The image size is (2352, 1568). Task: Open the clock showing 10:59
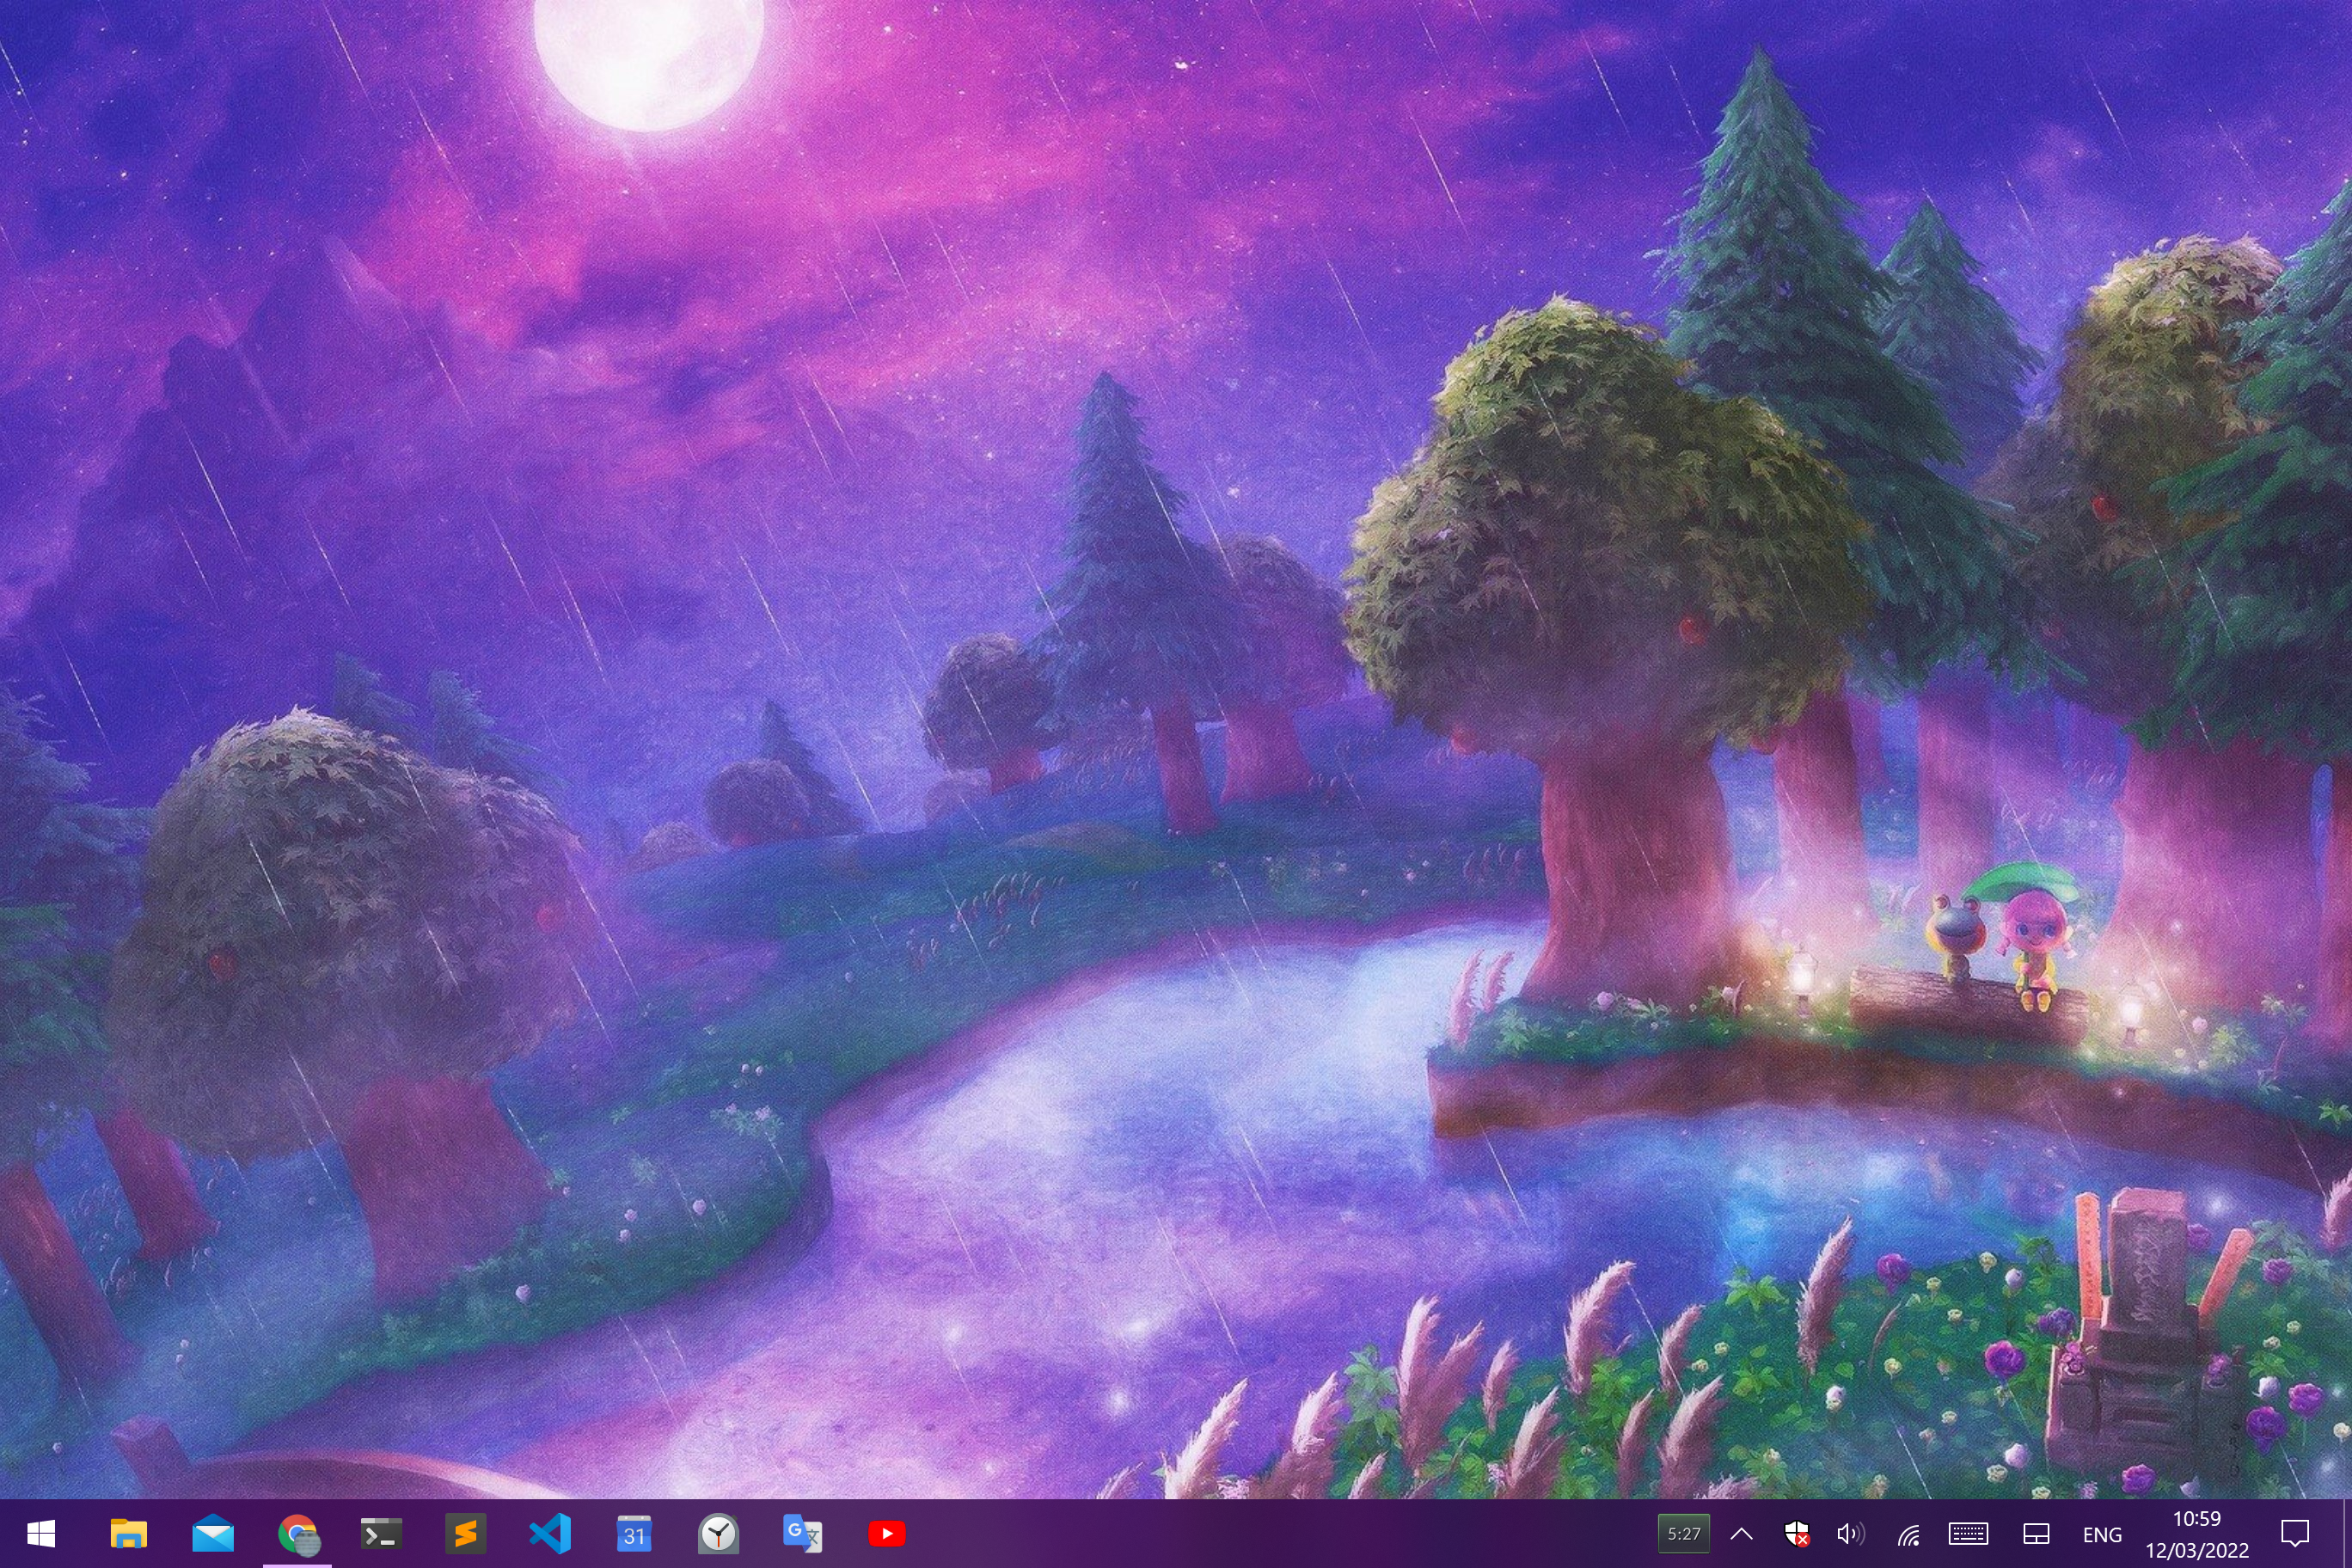(2196, 1534)
